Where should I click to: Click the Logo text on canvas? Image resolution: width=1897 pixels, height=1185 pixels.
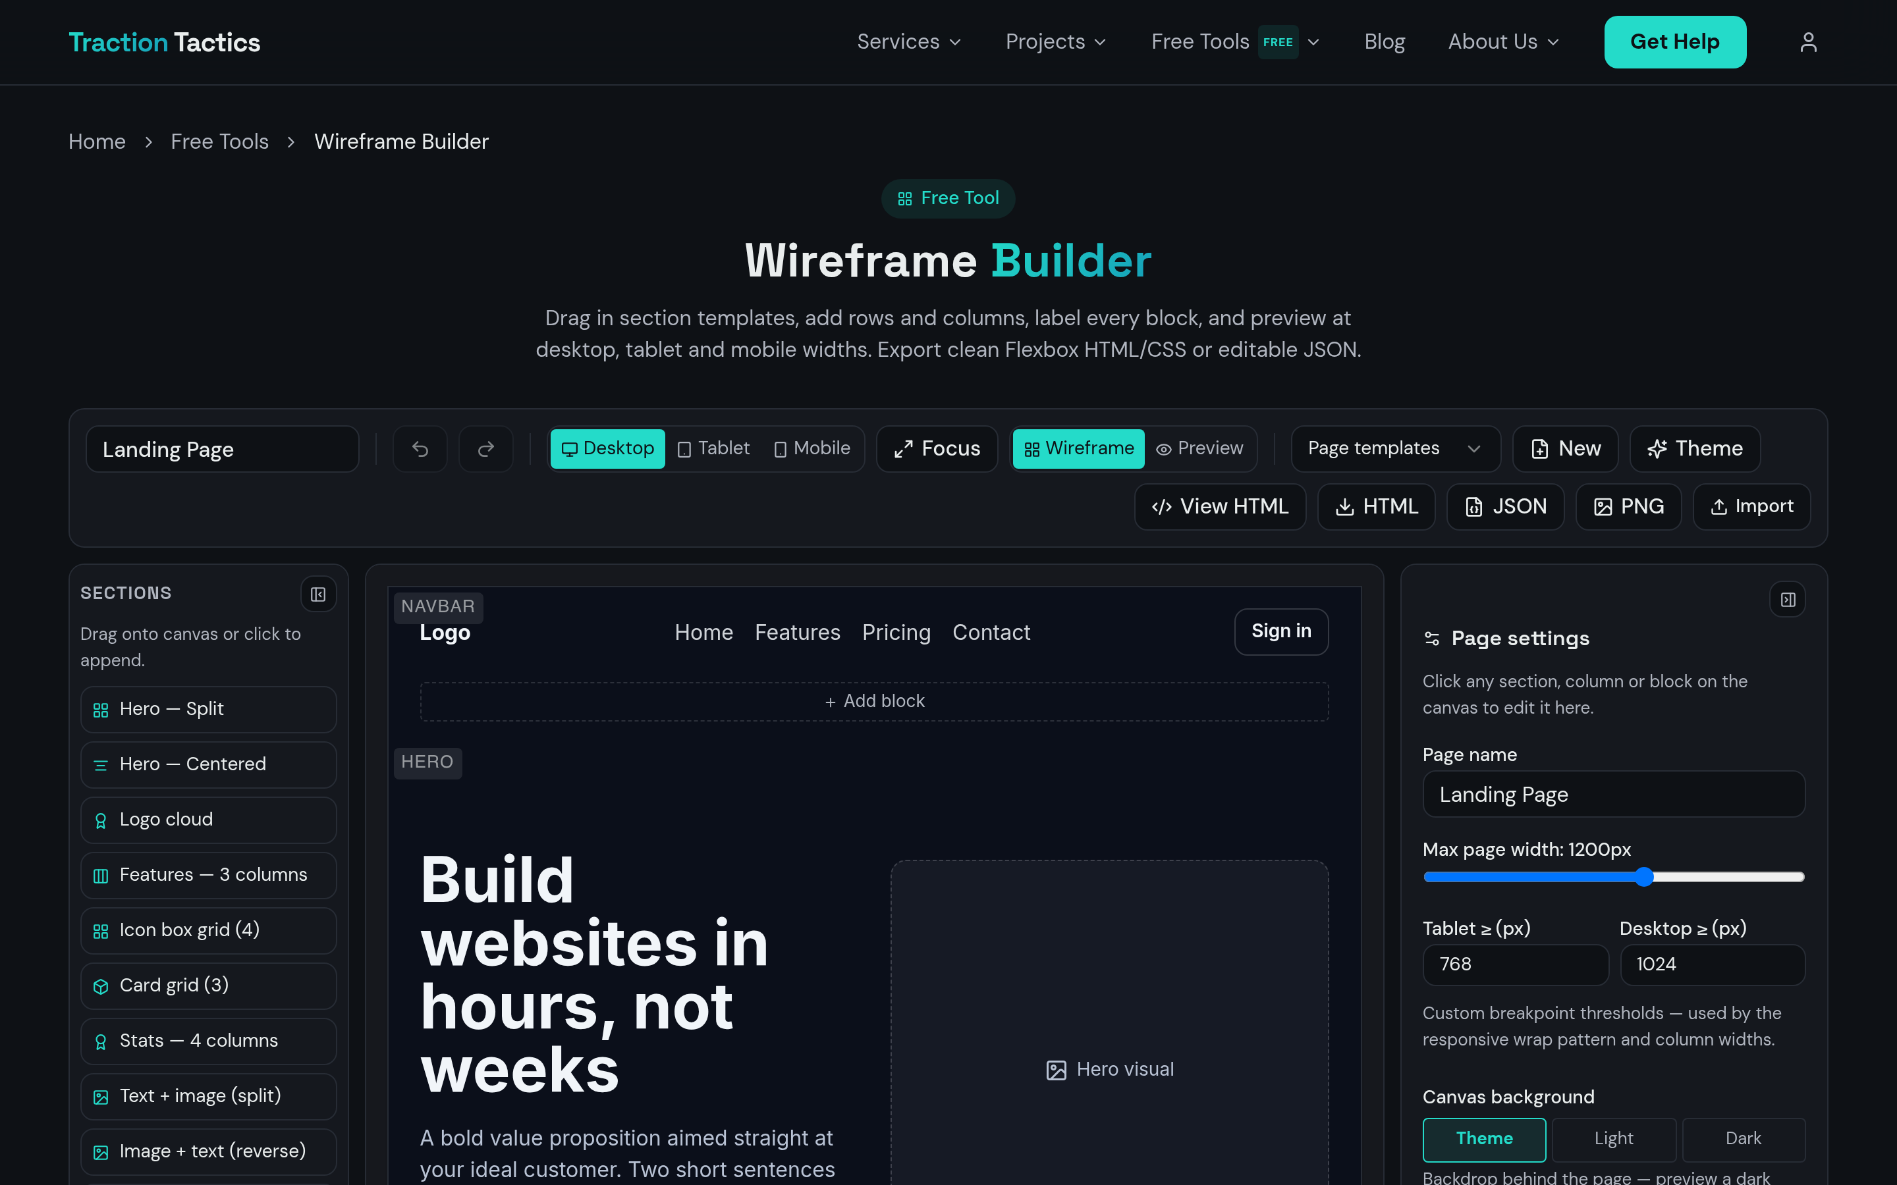(445, 633)
